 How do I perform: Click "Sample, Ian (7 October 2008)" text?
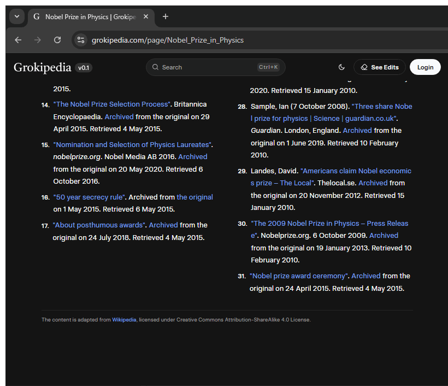(299, 107)
